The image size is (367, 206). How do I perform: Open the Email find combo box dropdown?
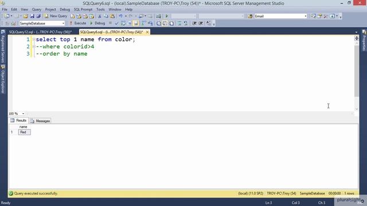[x=306, y=16]
